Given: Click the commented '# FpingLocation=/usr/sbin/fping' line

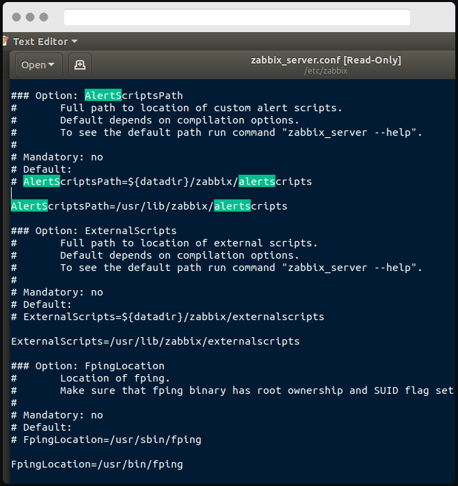Looking at the screenshot, I should click(106, 440).
